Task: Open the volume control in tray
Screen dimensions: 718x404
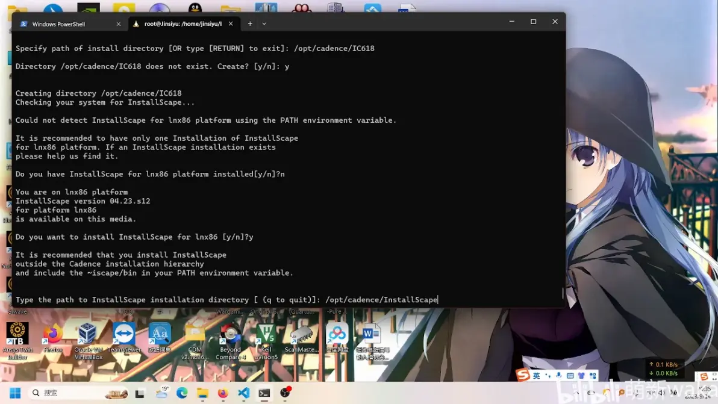Action: click(x=661, y=393)
